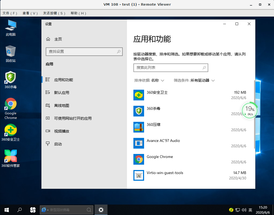This screenshot has height=215, width=274.
Task: Open 排序依据 名称 sort dropdown
Action: tap(149, 81)
